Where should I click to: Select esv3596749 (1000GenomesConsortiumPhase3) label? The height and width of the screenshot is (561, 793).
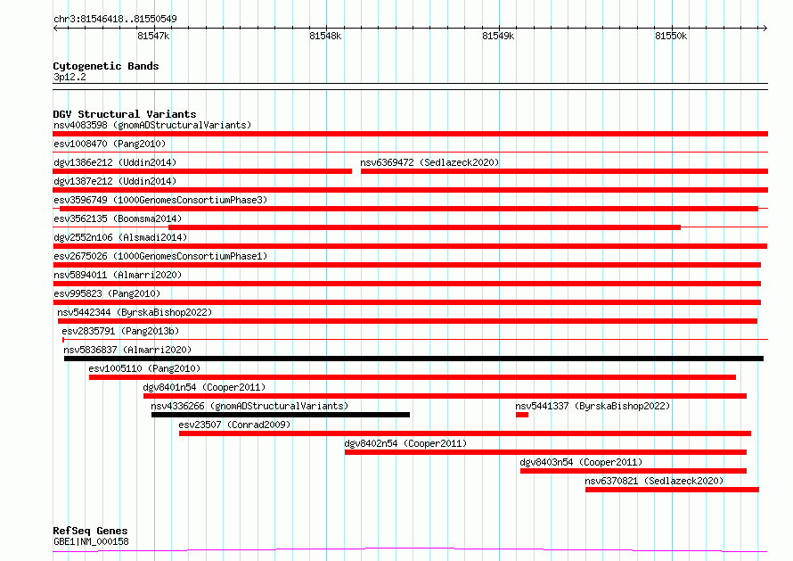160,200
